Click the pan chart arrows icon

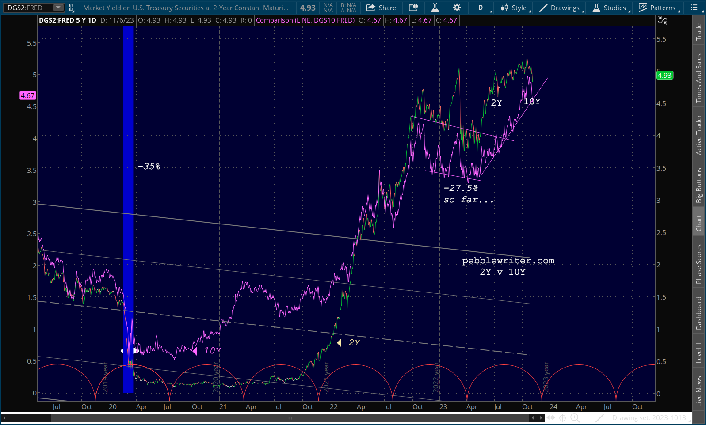(x=550, y=418)
